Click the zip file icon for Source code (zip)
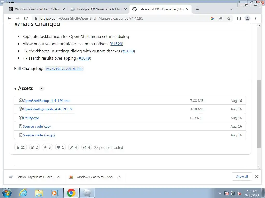Viewport: 265px width, 198px height. (20, 126)
